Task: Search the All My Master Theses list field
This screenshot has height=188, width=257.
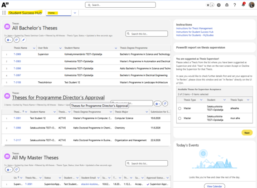Action: 147,163
